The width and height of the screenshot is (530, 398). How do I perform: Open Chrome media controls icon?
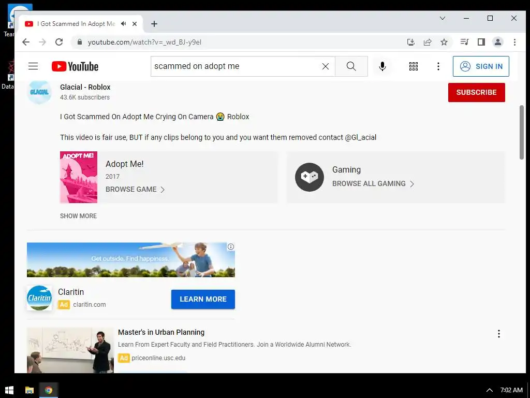(464, 42)
